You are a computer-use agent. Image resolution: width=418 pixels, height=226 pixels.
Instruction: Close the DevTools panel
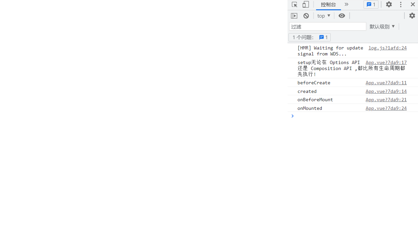click(x=413, y=5)
